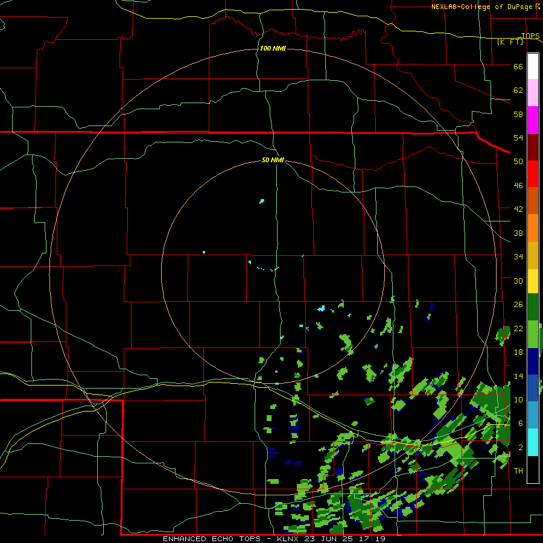Click the medium blue legend swatch
The image size is (543, 543).
[533, 388]
